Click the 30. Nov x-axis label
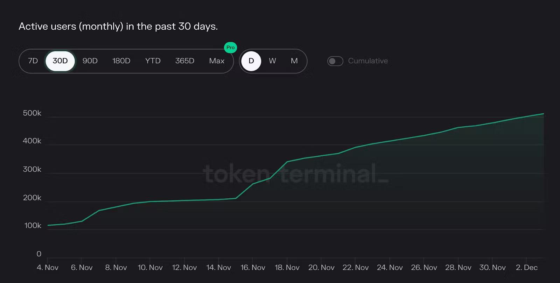Screen dimensions: 560x283 [492, 268]
